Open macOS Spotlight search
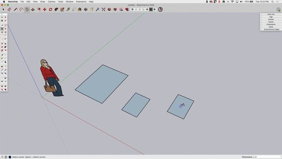The width and height of the screenshot is (282, 159). 273,2
